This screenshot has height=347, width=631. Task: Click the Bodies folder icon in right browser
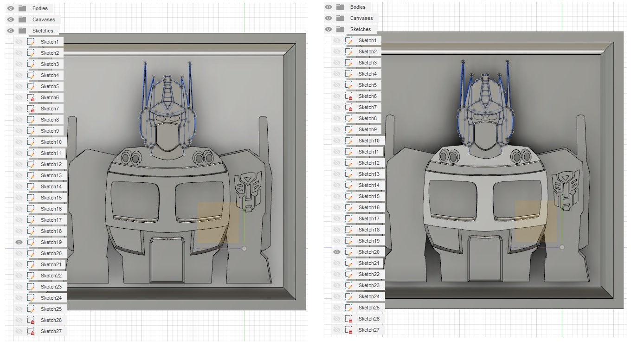point(340,7)
